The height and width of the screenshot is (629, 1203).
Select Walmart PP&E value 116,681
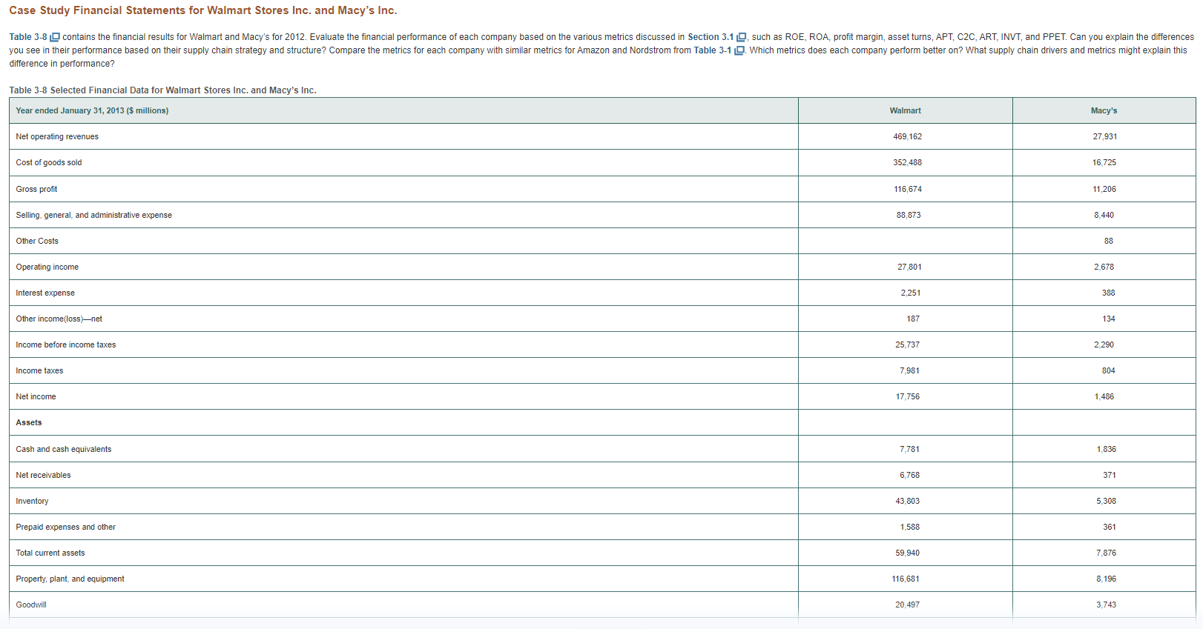[906, 579]
